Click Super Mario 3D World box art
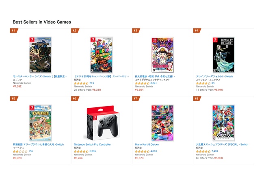Screen dimensions: 264x183 [x=101, y=55]
